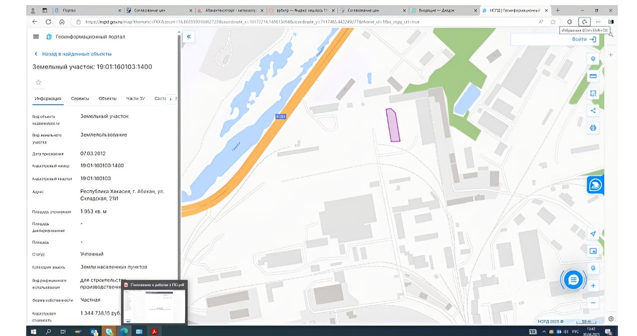Screen dimensions: 637x336
Task: Click the map location marker tool icon
Action: [593, 59]
